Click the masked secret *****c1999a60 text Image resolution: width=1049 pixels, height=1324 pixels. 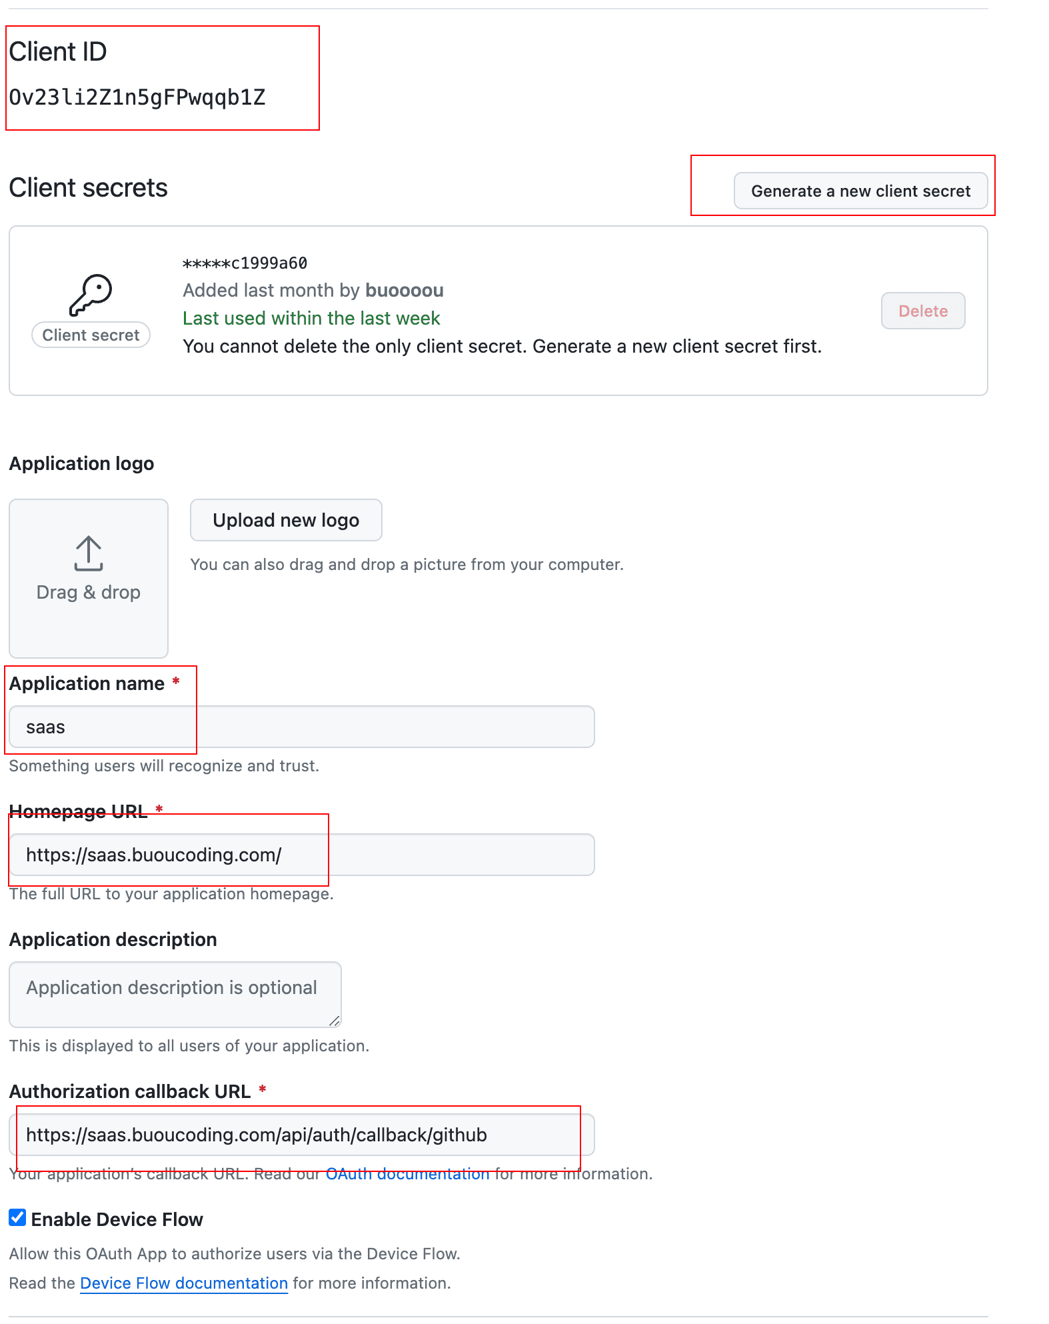(245, 263)
